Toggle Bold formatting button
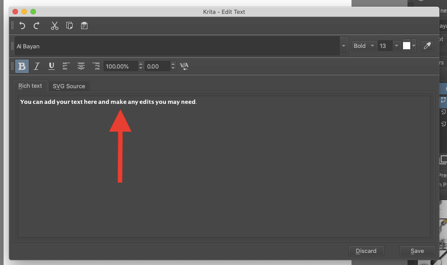 coord(22,66)
